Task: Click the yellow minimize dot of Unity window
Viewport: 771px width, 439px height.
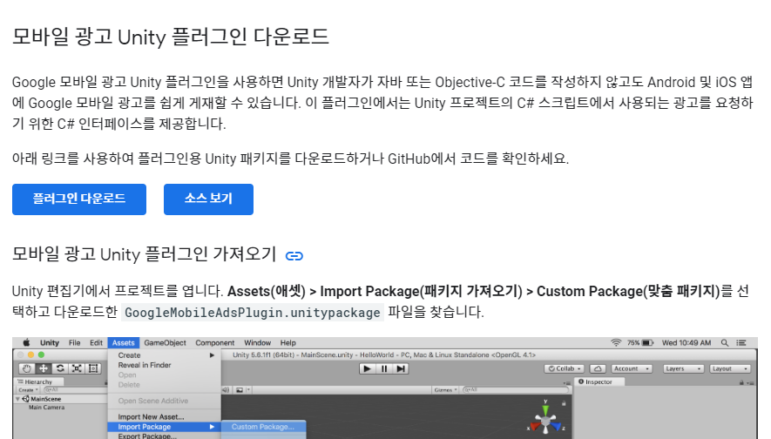Action: tap(31, 355)
